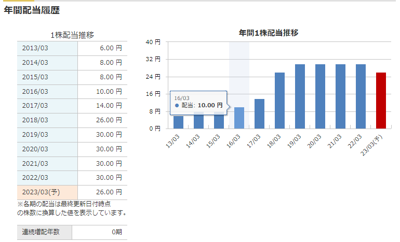Select the 2018/03 row label
The height and width of the screenshot is (242, 400).
(35, 120)
